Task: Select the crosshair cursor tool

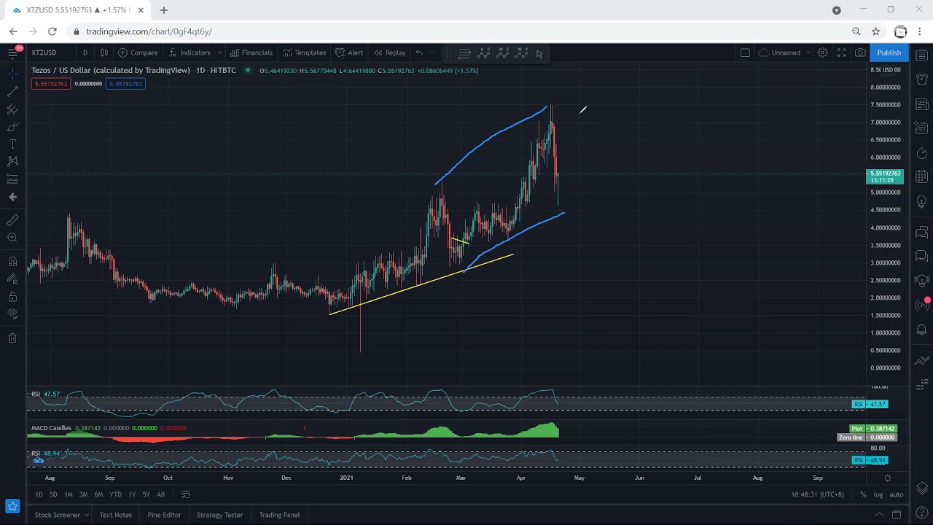Action: point(12,74)
